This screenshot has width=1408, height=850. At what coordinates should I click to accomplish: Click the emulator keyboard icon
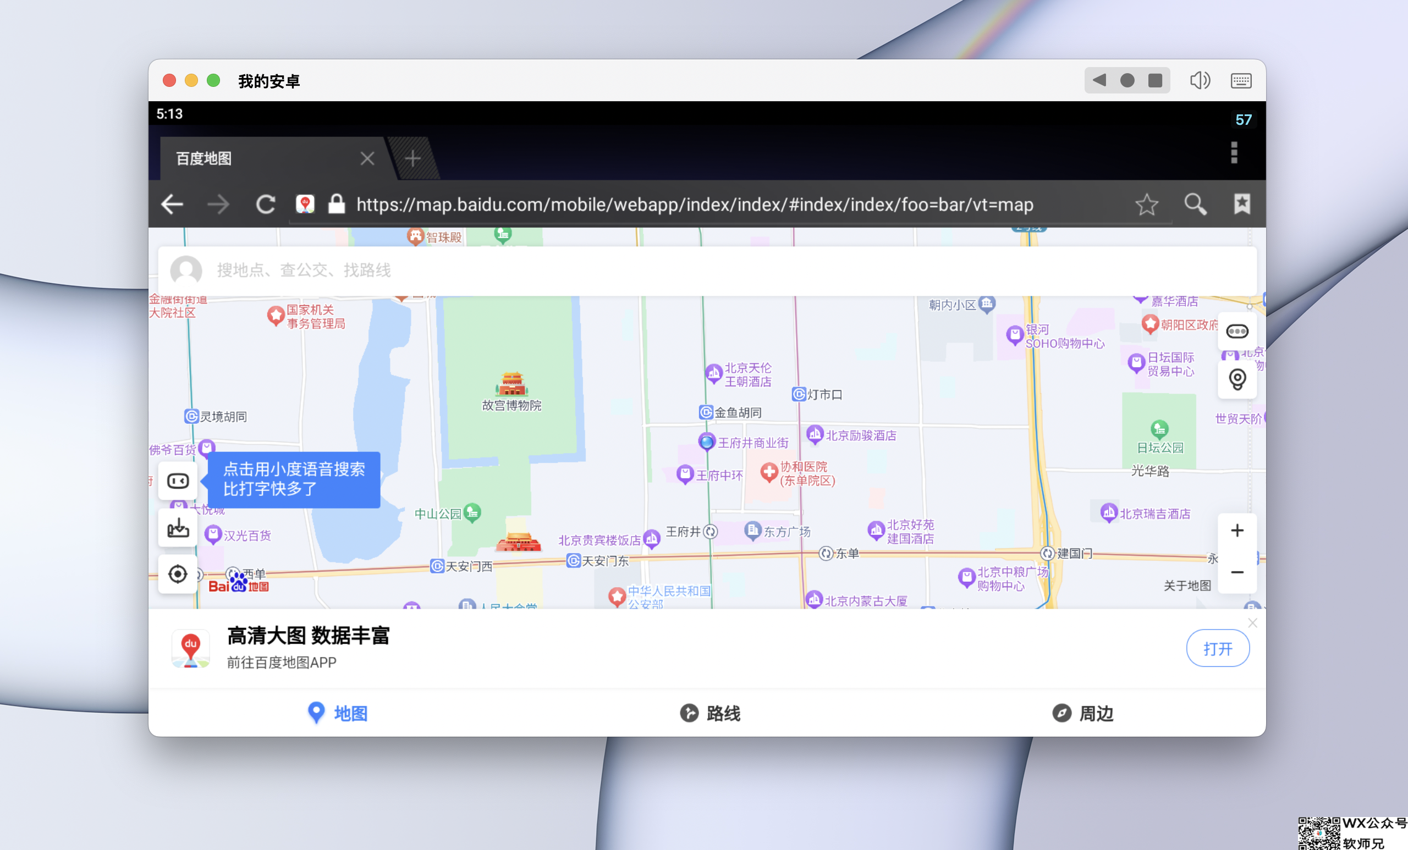pos(1241,80)
